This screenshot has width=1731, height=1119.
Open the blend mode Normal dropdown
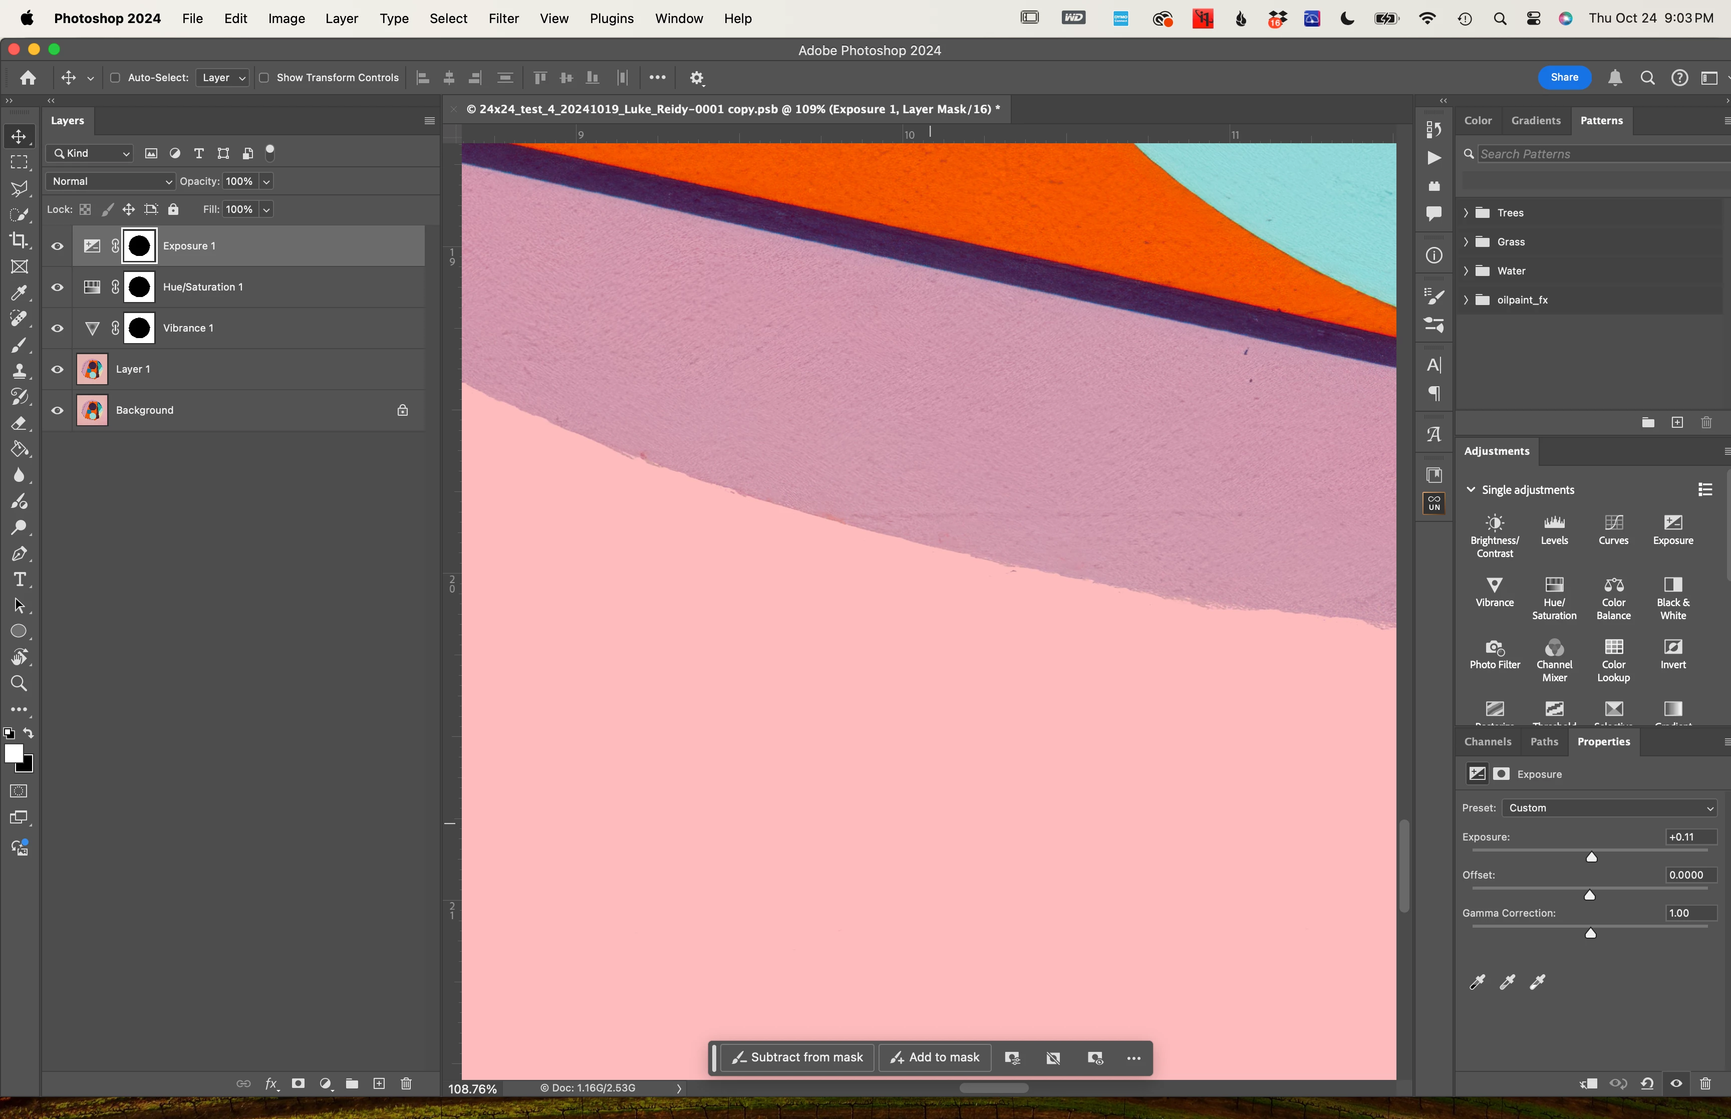110,181
